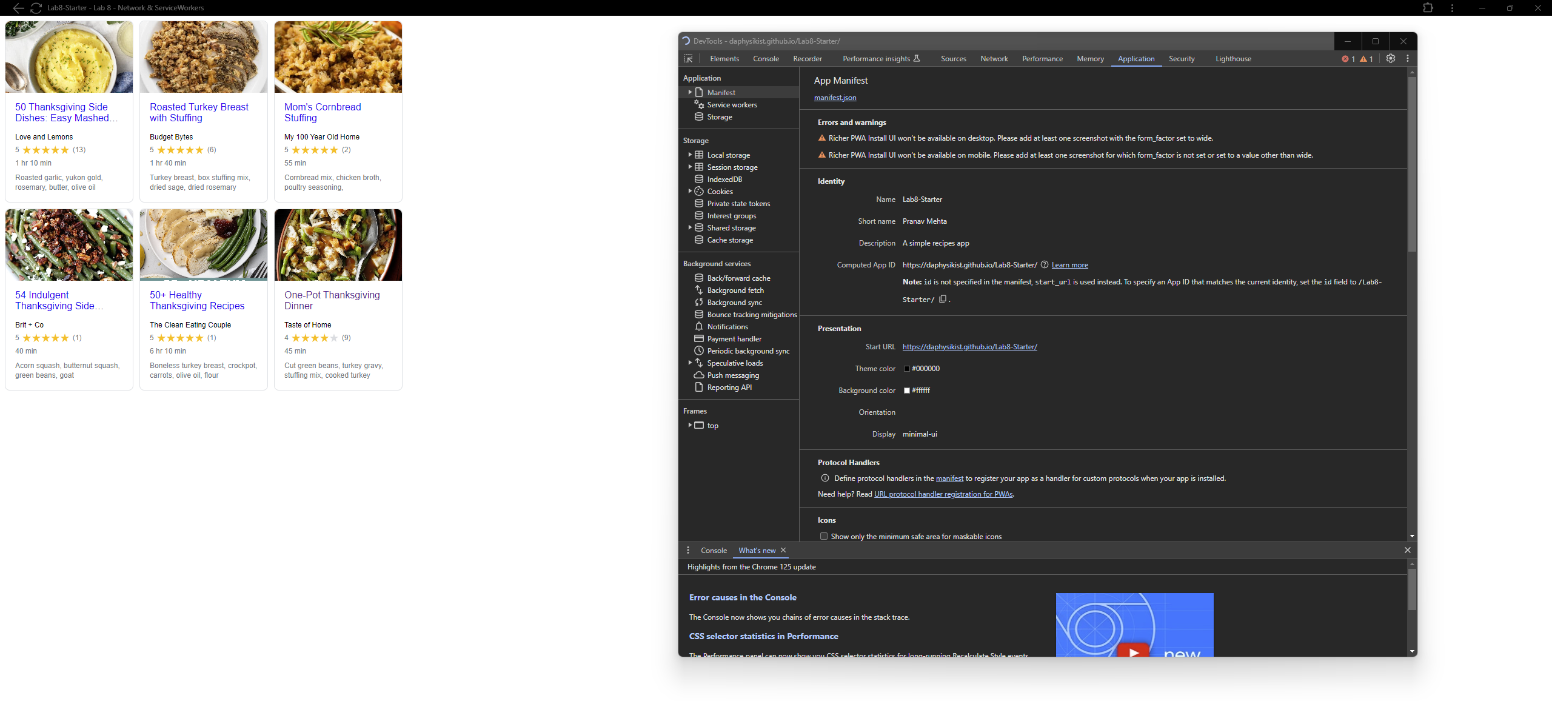
Task: Close the What's new drawer tab
Action: tap(783, 550)
